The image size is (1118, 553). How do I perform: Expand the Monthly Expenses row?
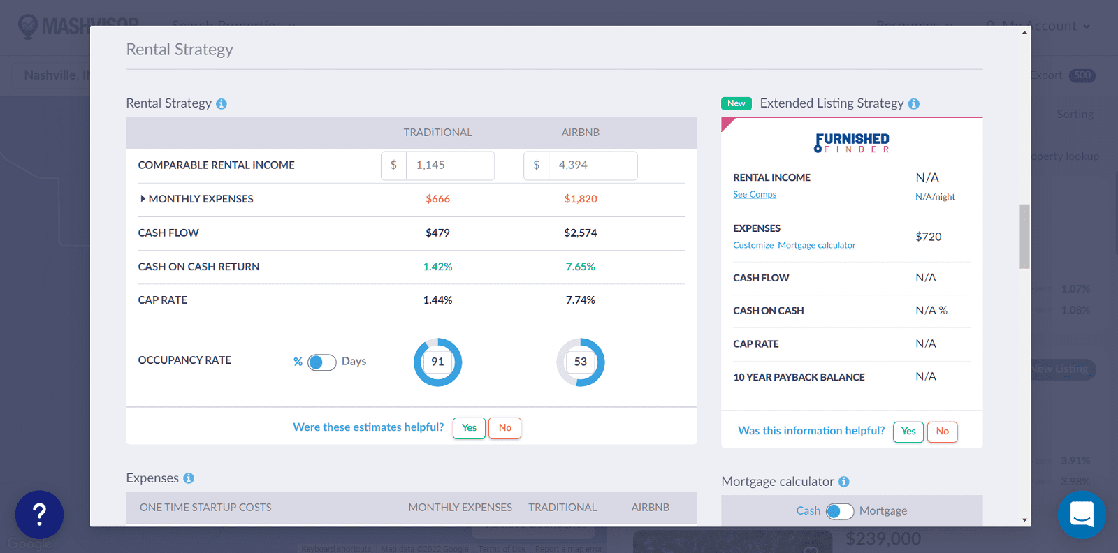click(143, 199)
